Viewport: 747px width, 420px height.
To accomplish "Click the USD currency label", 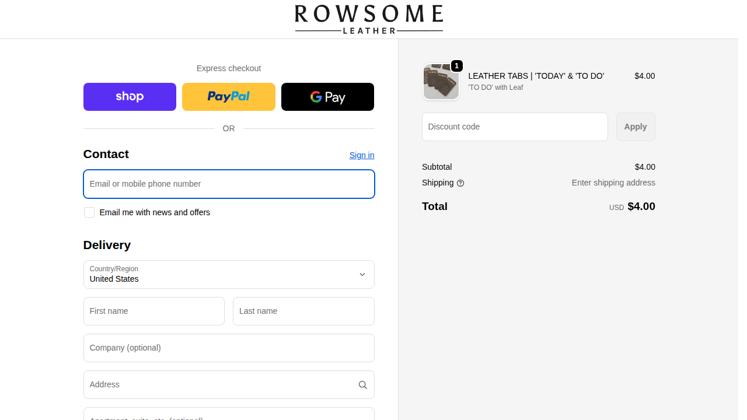I will 616,208.
